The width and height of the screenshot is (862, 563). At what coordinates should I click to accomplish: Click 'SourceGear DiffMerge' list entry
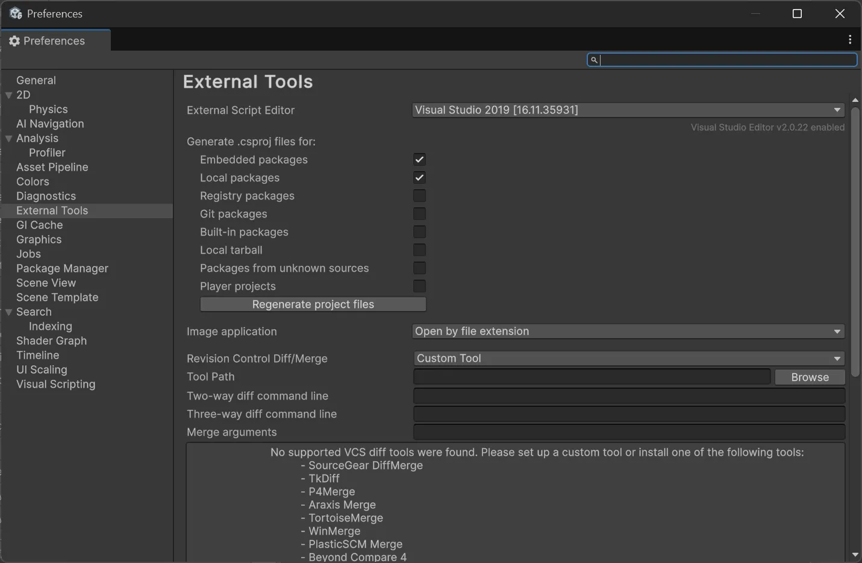(x=366, y=465)
